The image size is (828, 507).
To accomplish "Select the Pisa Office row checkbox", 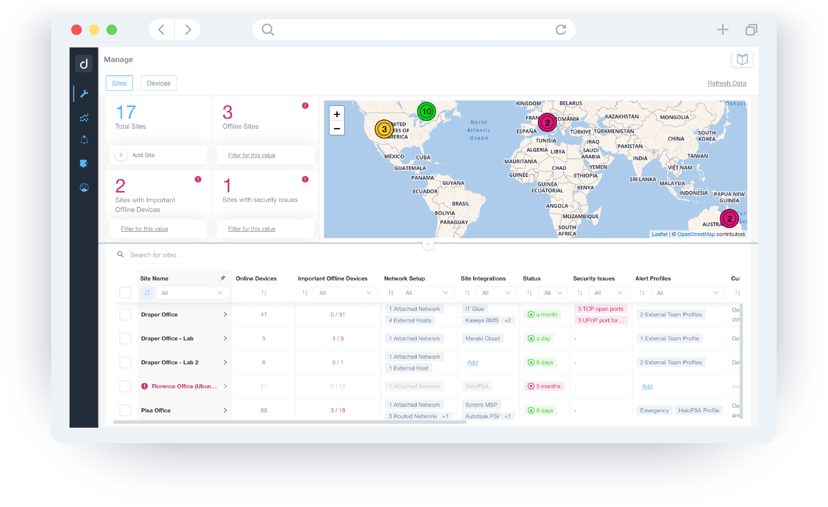I will tap(125, 410).
